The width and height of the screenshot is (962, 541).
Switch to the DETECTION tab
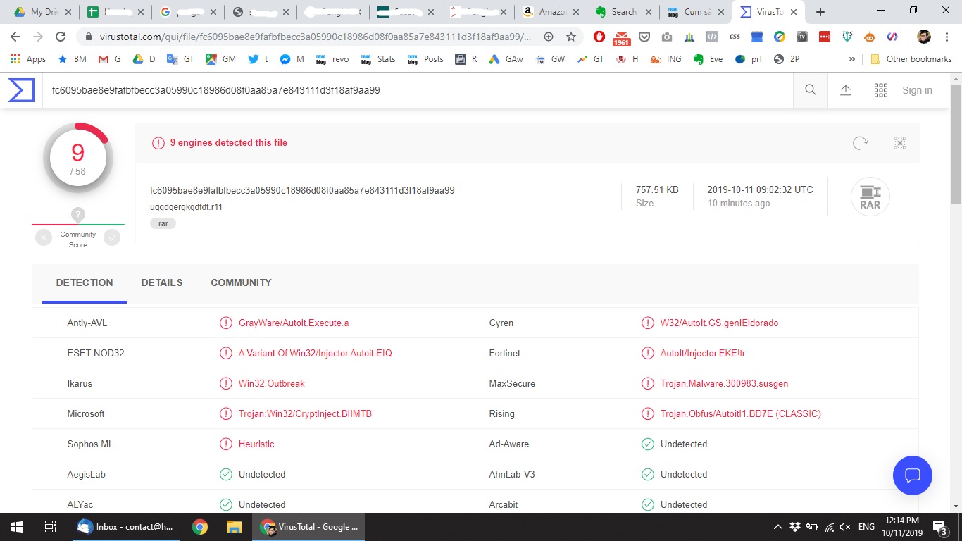(x=85, y=282)
